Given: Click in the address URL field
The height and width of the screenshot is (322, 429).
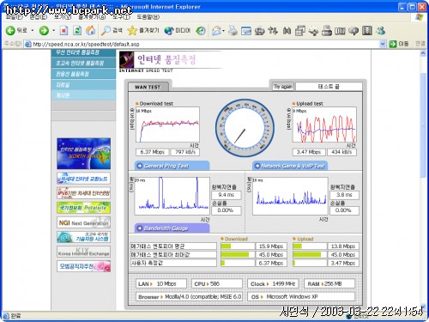Looking at the screenshot, I should pyautogui.click(x=204, y=44).
